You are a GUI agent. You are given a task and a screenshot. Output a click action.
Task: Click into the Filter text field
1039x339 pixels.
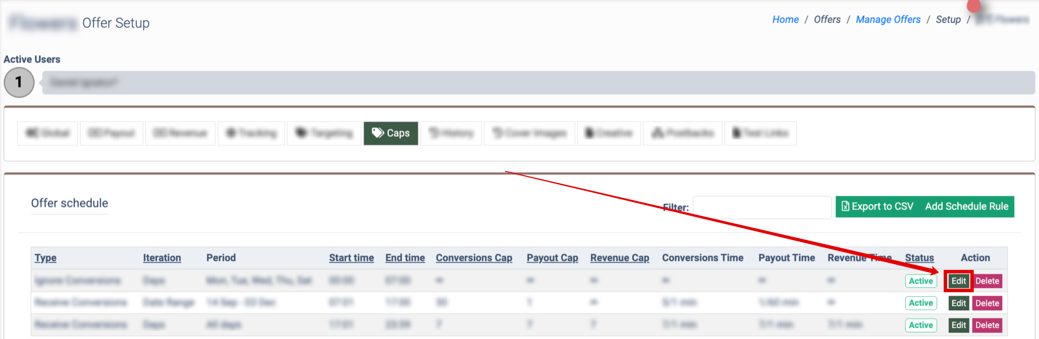(x=762, y=207)
